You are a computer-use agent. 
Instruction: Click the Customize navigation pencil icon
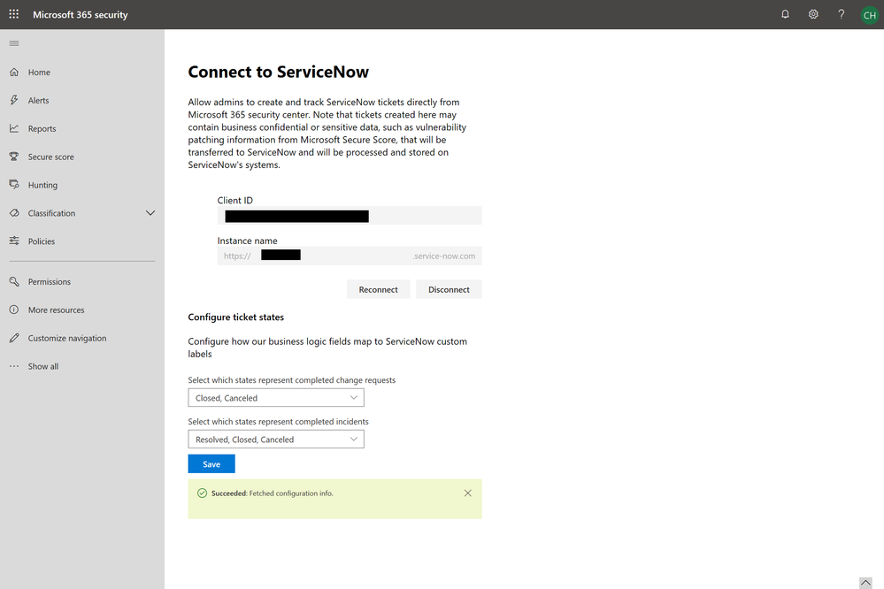tap(14, 338)
